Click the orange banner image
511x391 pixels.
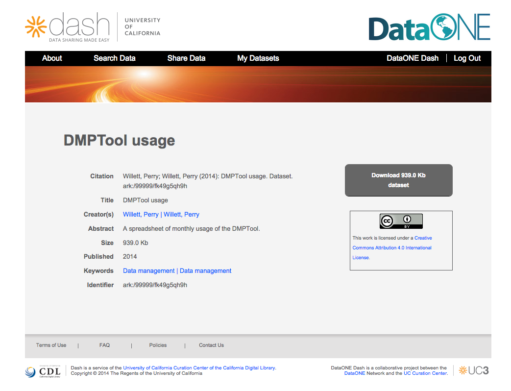click(258, 84)
